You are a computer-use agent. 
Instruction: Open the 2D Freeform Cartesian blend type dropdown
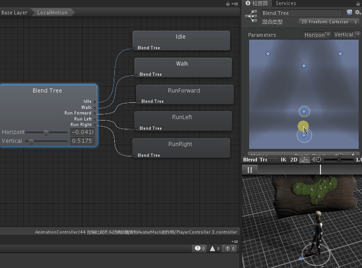coord(329,22)
